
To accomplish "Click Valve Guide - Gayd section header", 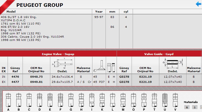I will 159,54.
